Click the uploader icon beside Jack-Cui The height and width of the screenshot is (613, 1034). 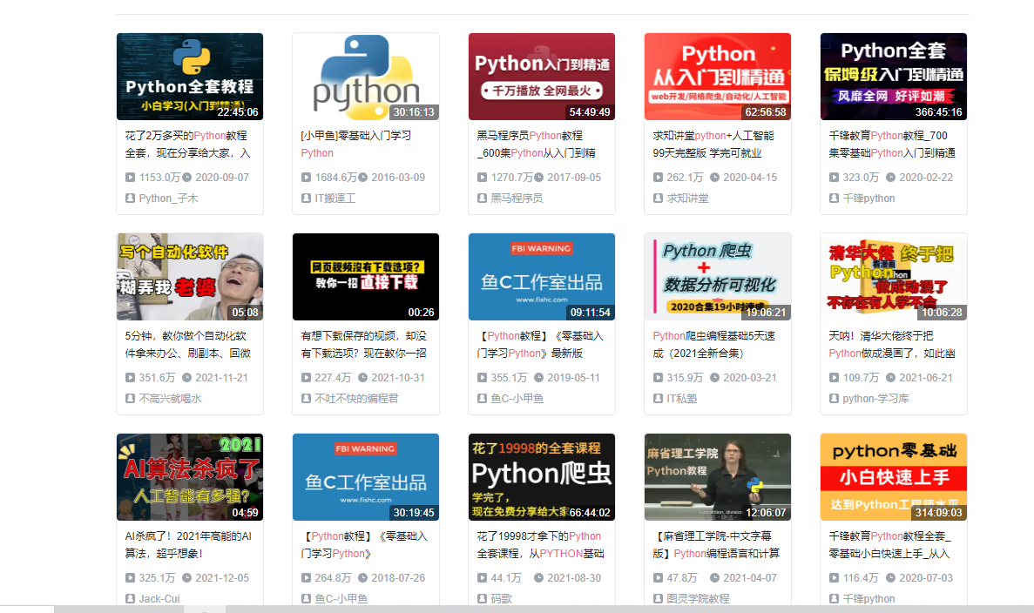pyautogui.click(x=131, y=599)
